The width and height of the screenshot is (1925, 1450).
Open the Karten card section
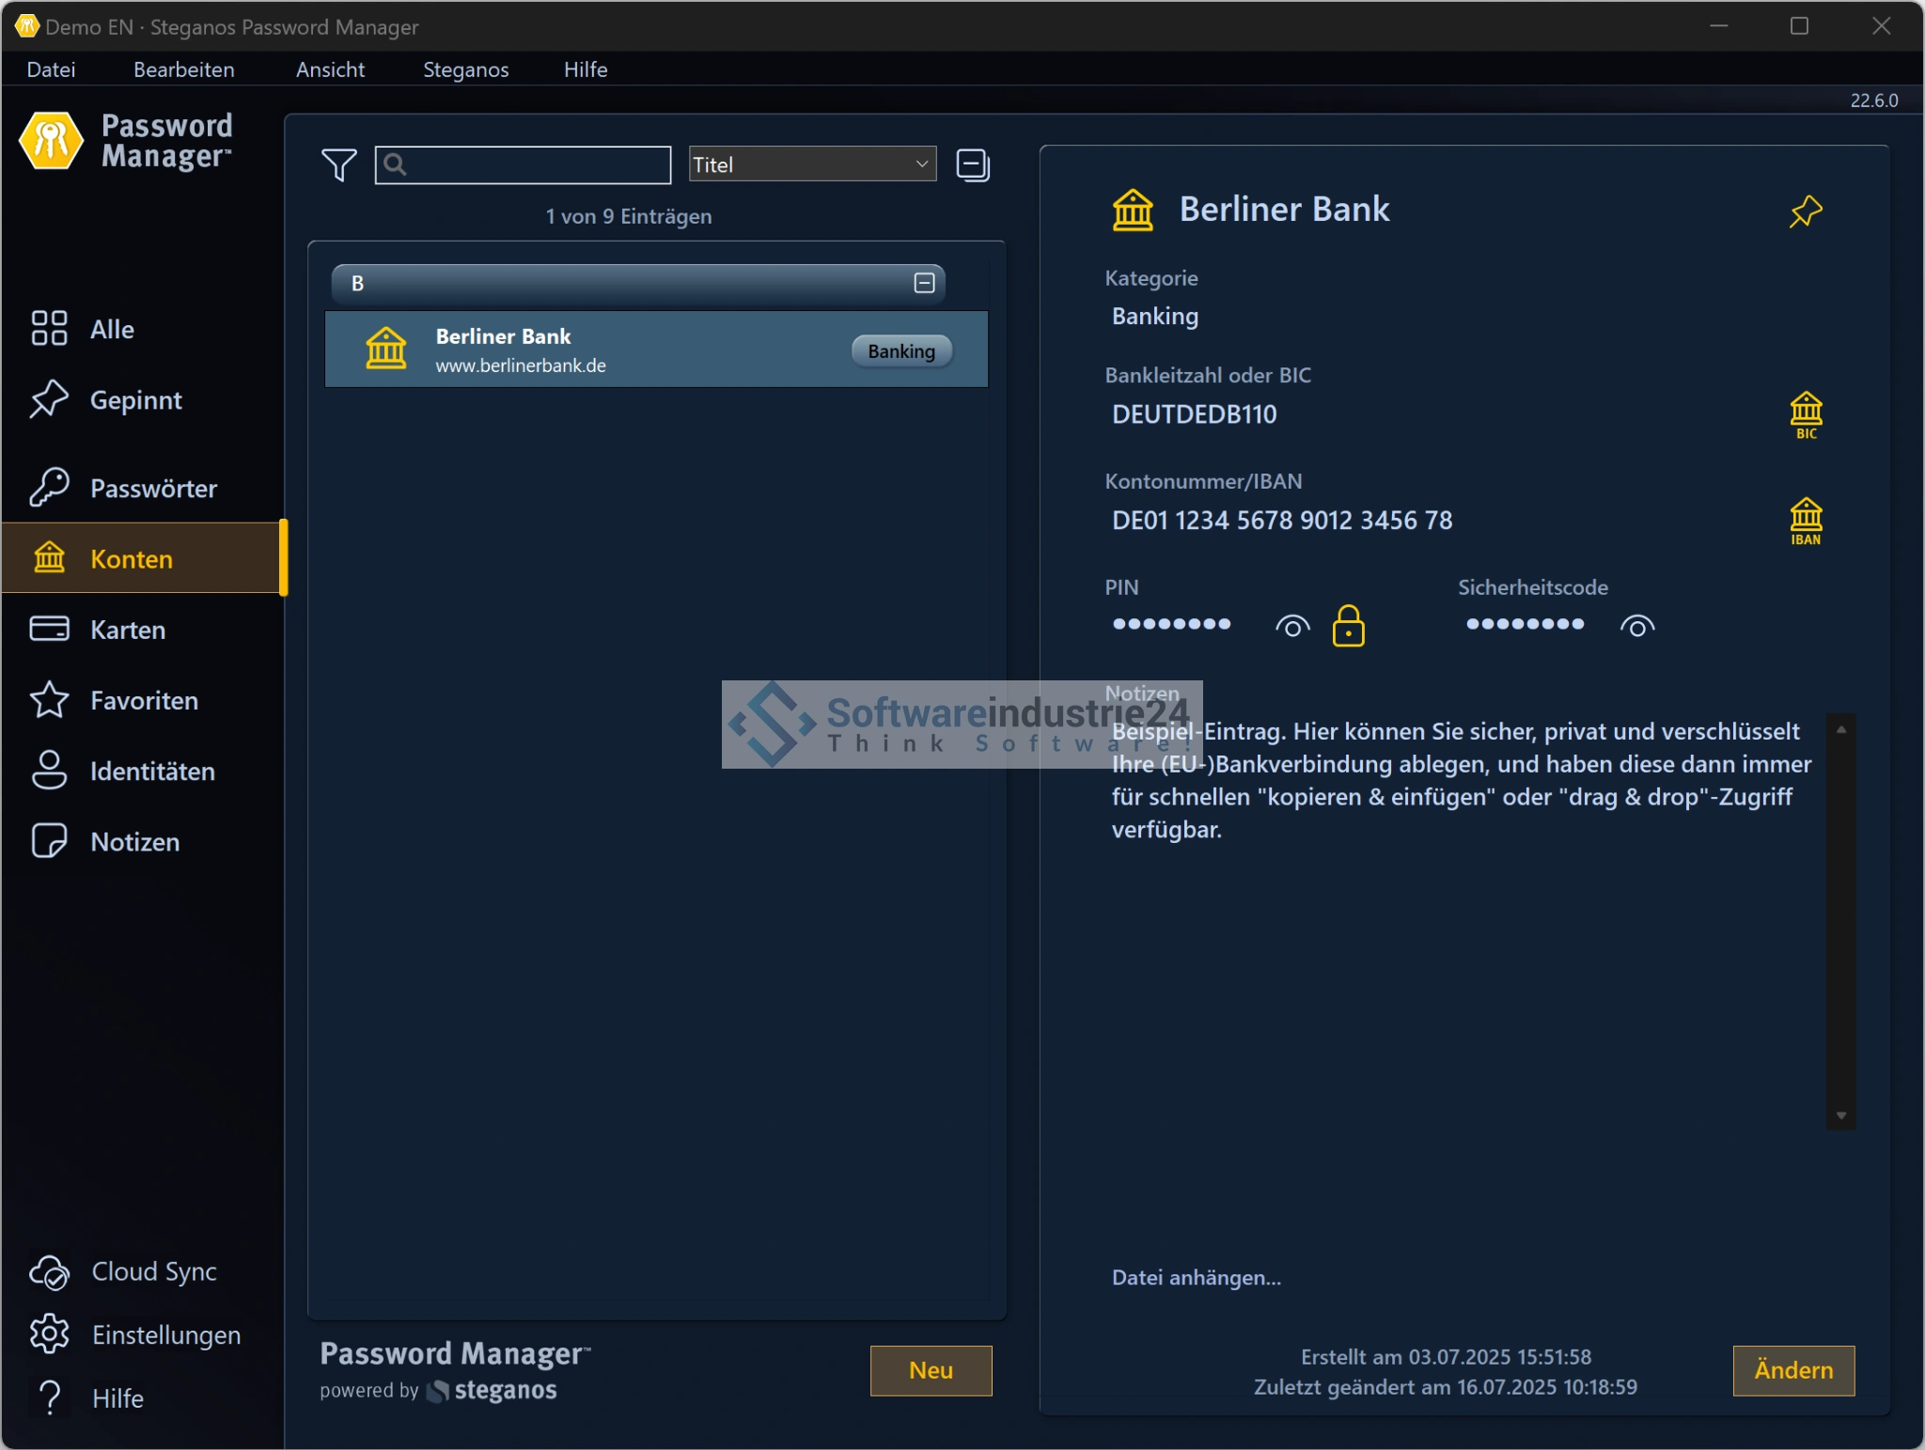pos(127,630)
